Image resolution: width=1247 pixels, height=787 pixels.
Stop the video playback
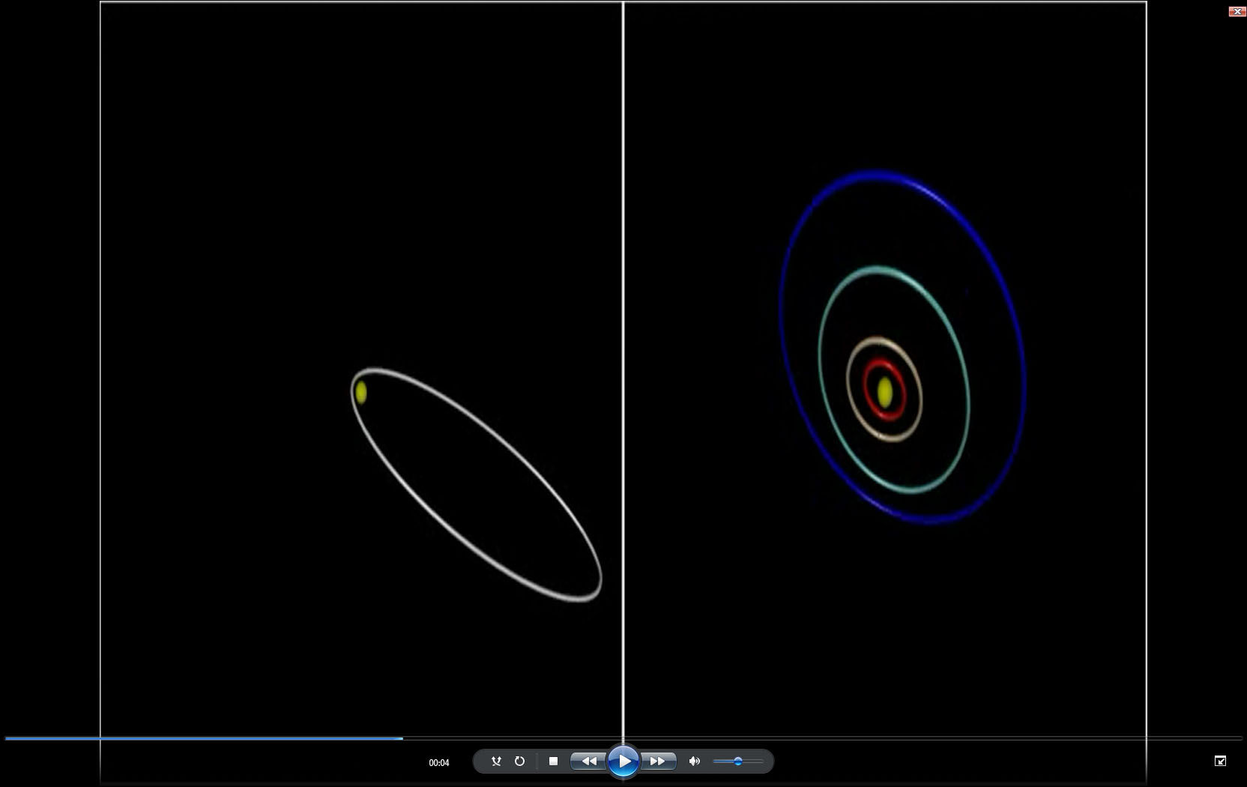[553, 762]
